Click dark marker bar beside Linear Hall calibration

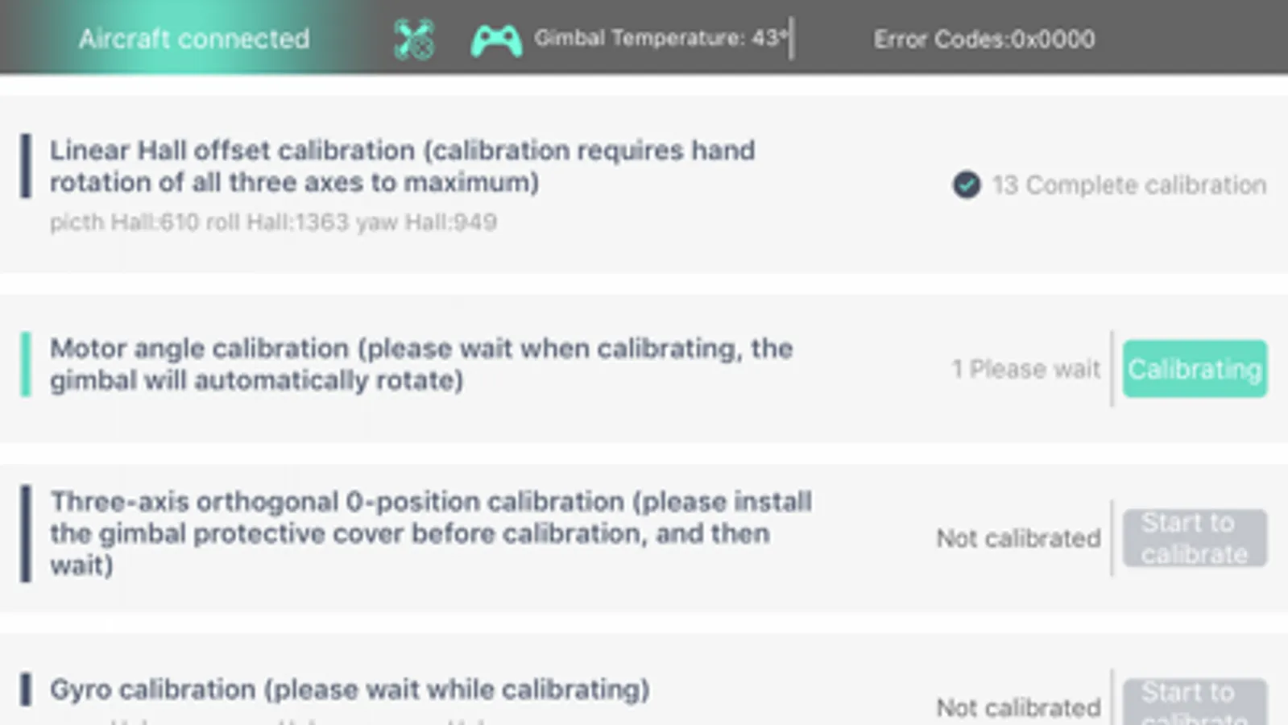[26, 166]
